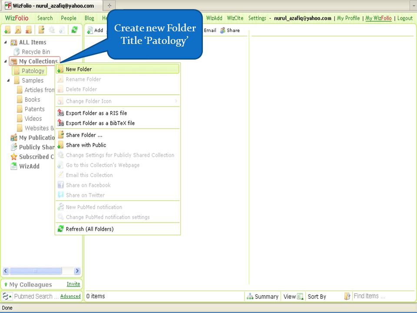This screenshot has width=417, height=313.
Task: Click the sidebar horizontal scrollbar thumb
Action: (35, 271)
